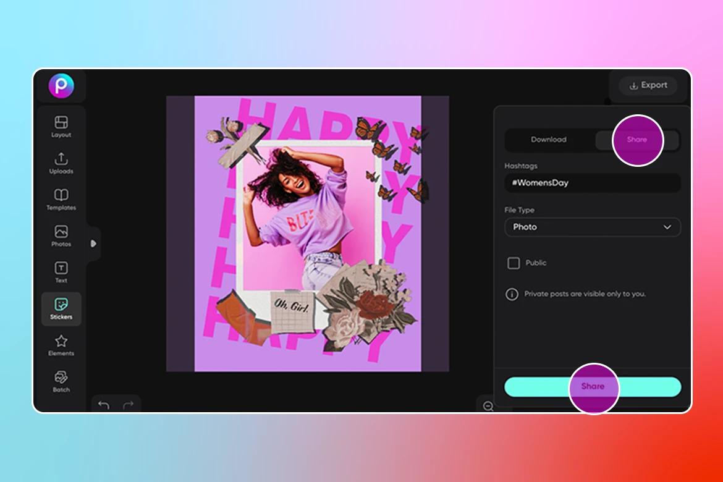Switch to the Download tab
Viewport: 723px width, 482px height.
click(x=549, y=140)
